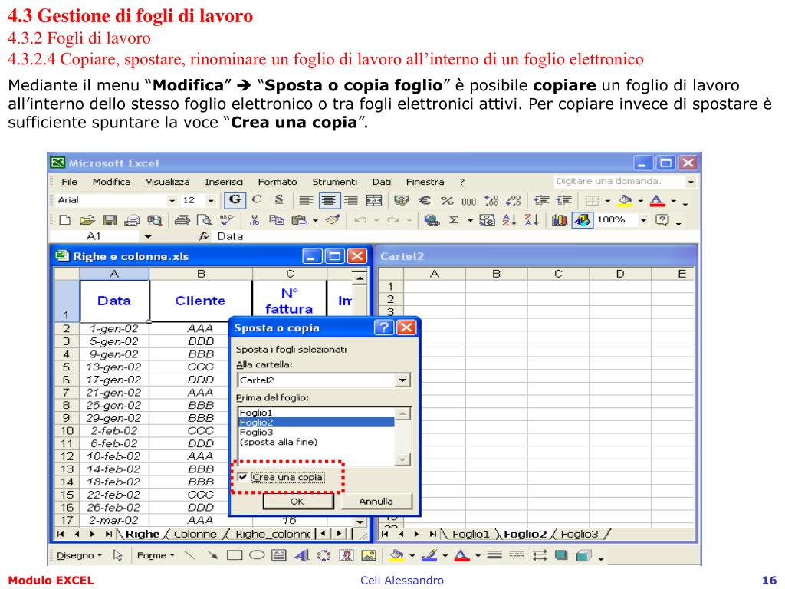Copy selection using the Copy icon
The image size is (785, 589).
[276, 220]
